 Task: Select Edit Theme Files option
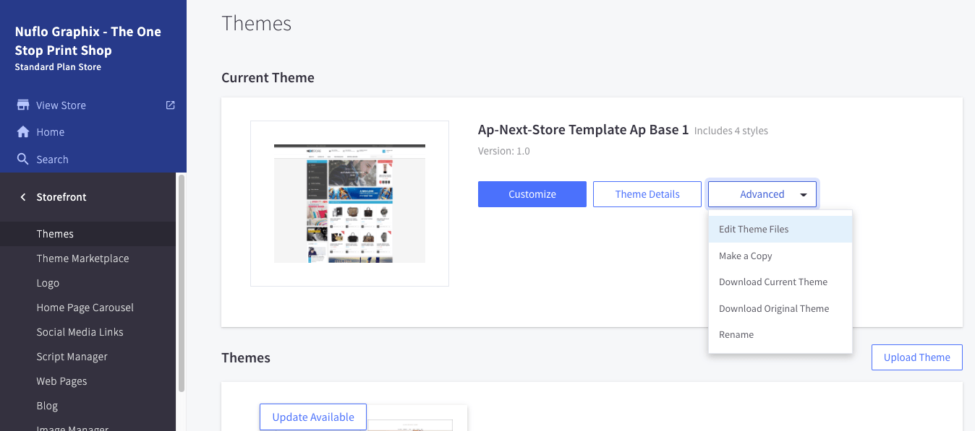[780, 229]
